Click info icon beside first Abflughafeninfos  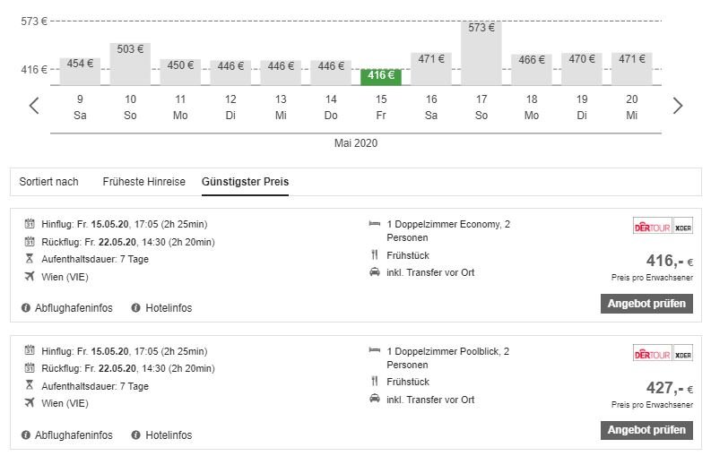tap(27, 308)
